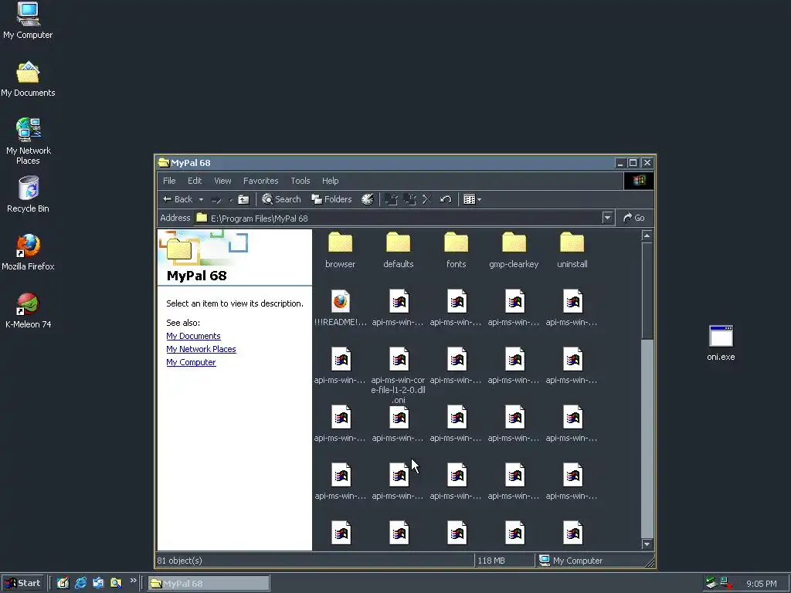Click My Computer zone in status bar

(x=571, y=561)
